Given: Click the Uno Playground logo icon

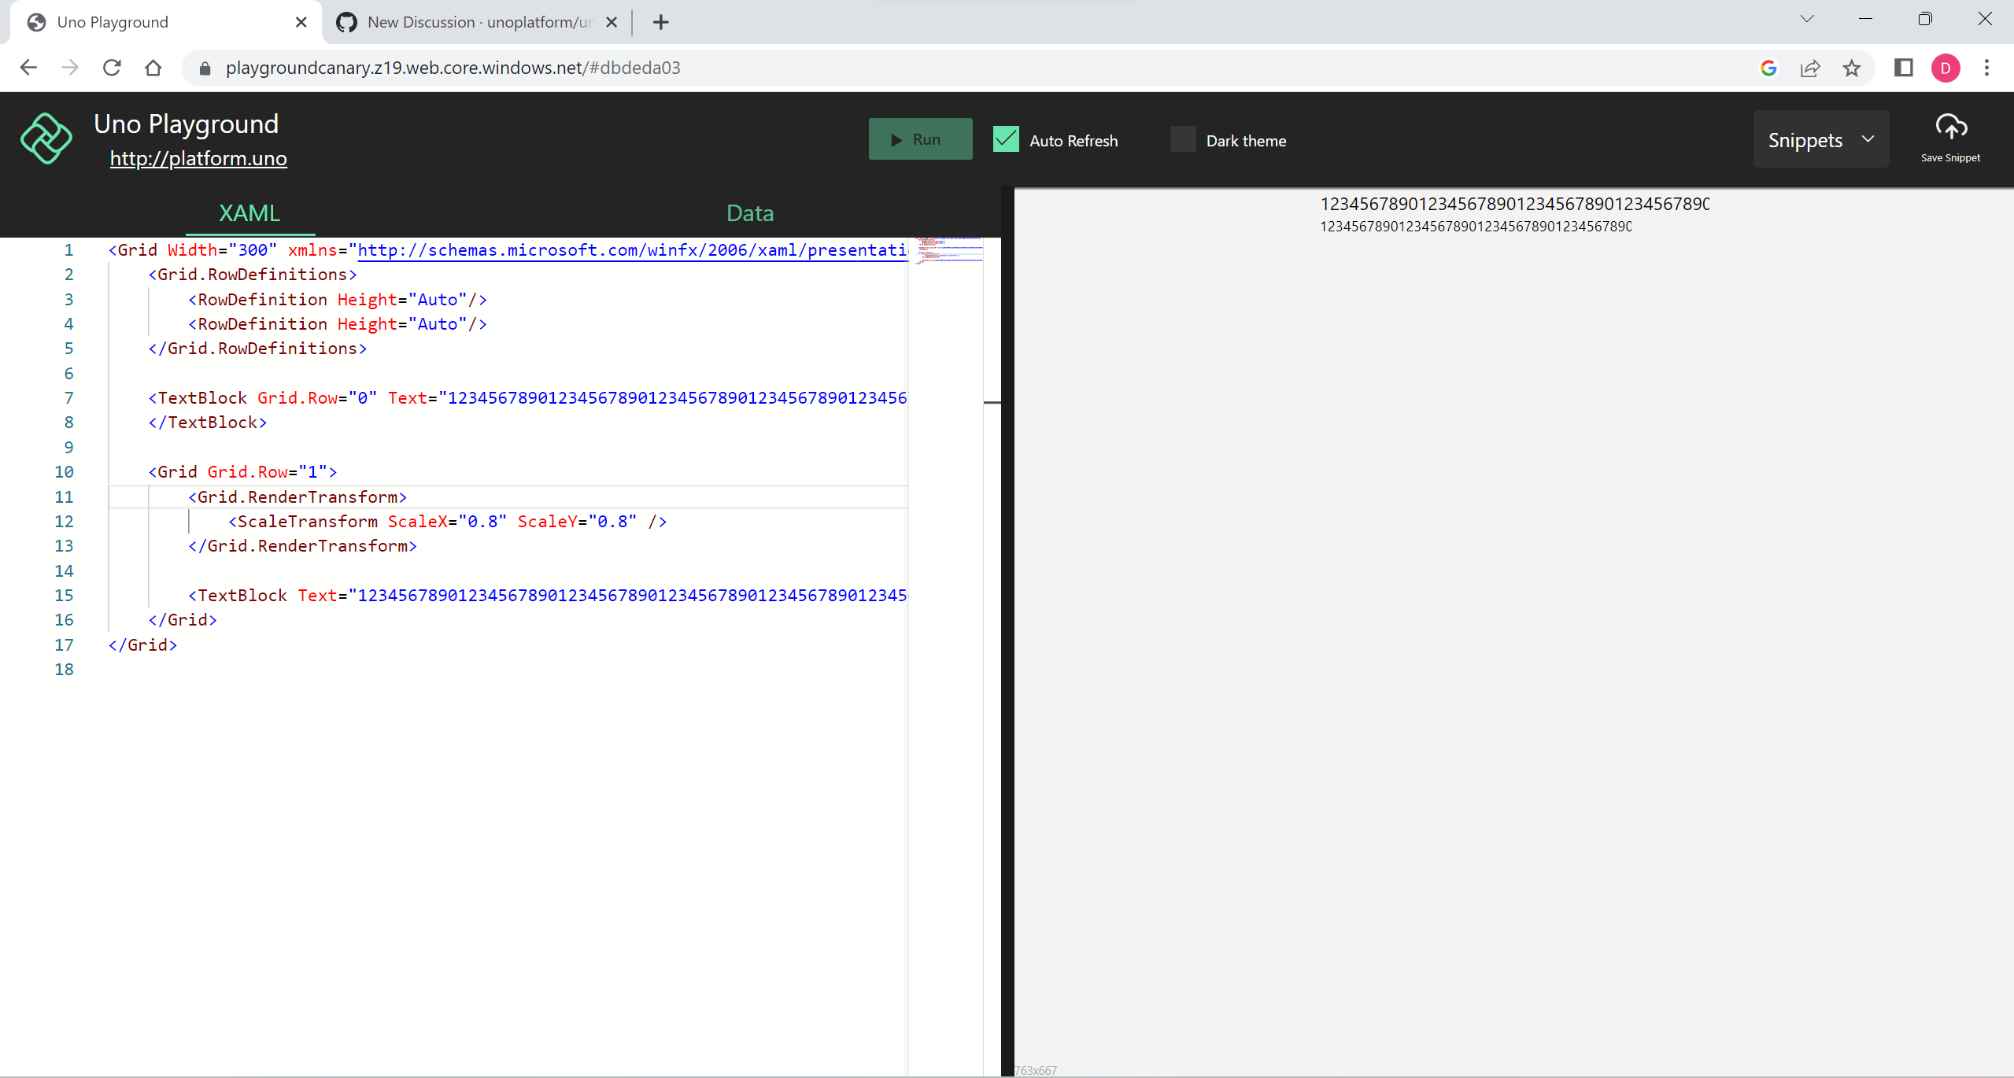Looking at the screenshot, I should point(46,138).
